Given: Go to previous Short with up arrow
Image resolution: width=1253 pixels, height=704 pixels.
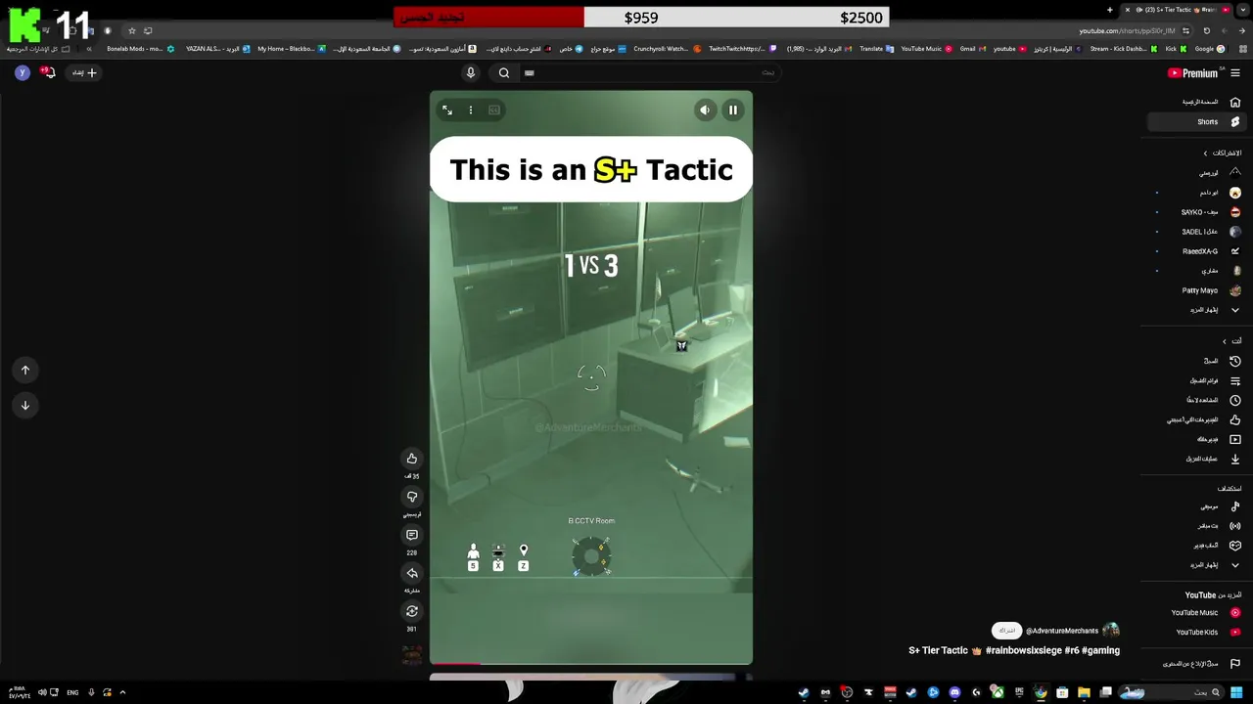Looking at the screenshot, I should coord(25,370).
